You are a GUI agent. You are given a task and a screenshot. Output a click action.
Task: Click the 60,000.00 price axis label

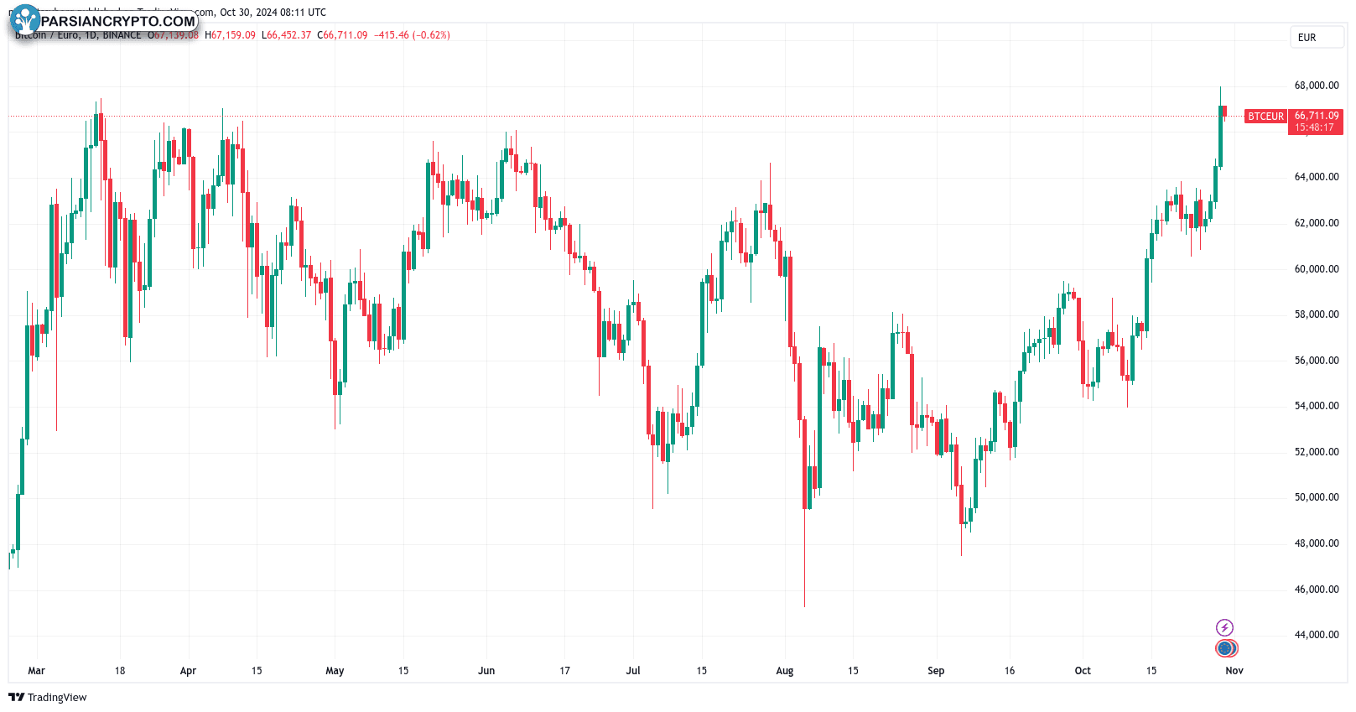pos(1317,269)
